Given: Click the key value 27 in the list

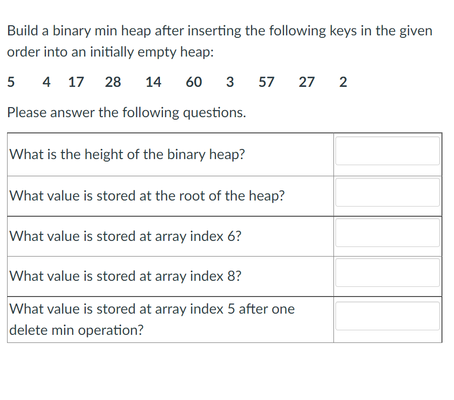Looking at the screenshot, I should tap(307, 82).
